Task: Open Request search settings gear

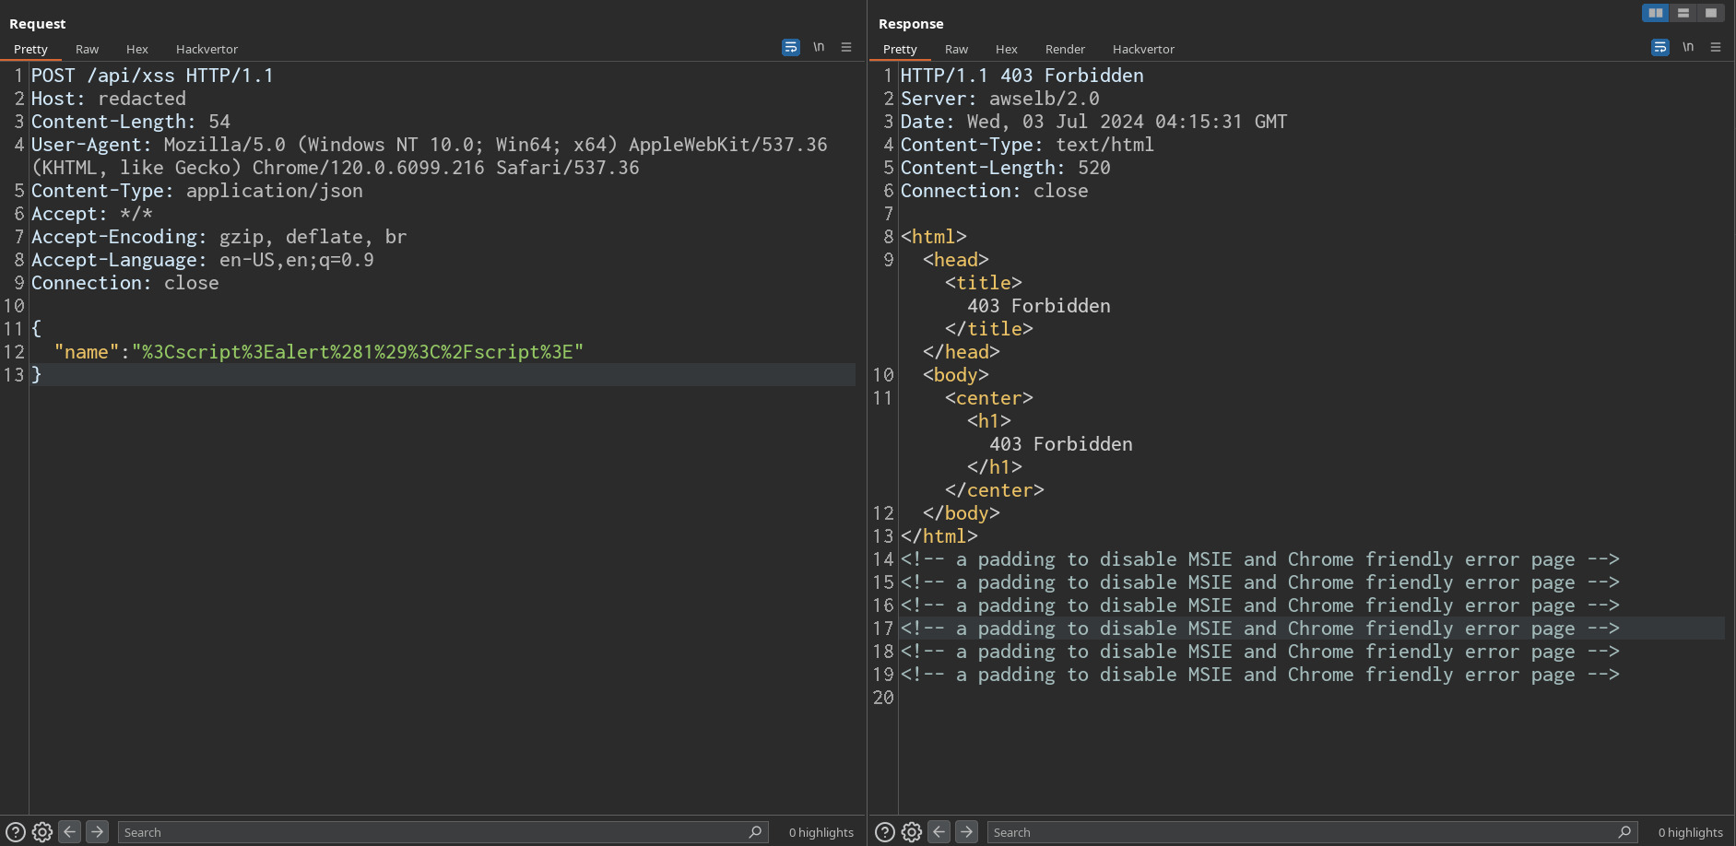Action: [42, 832]
